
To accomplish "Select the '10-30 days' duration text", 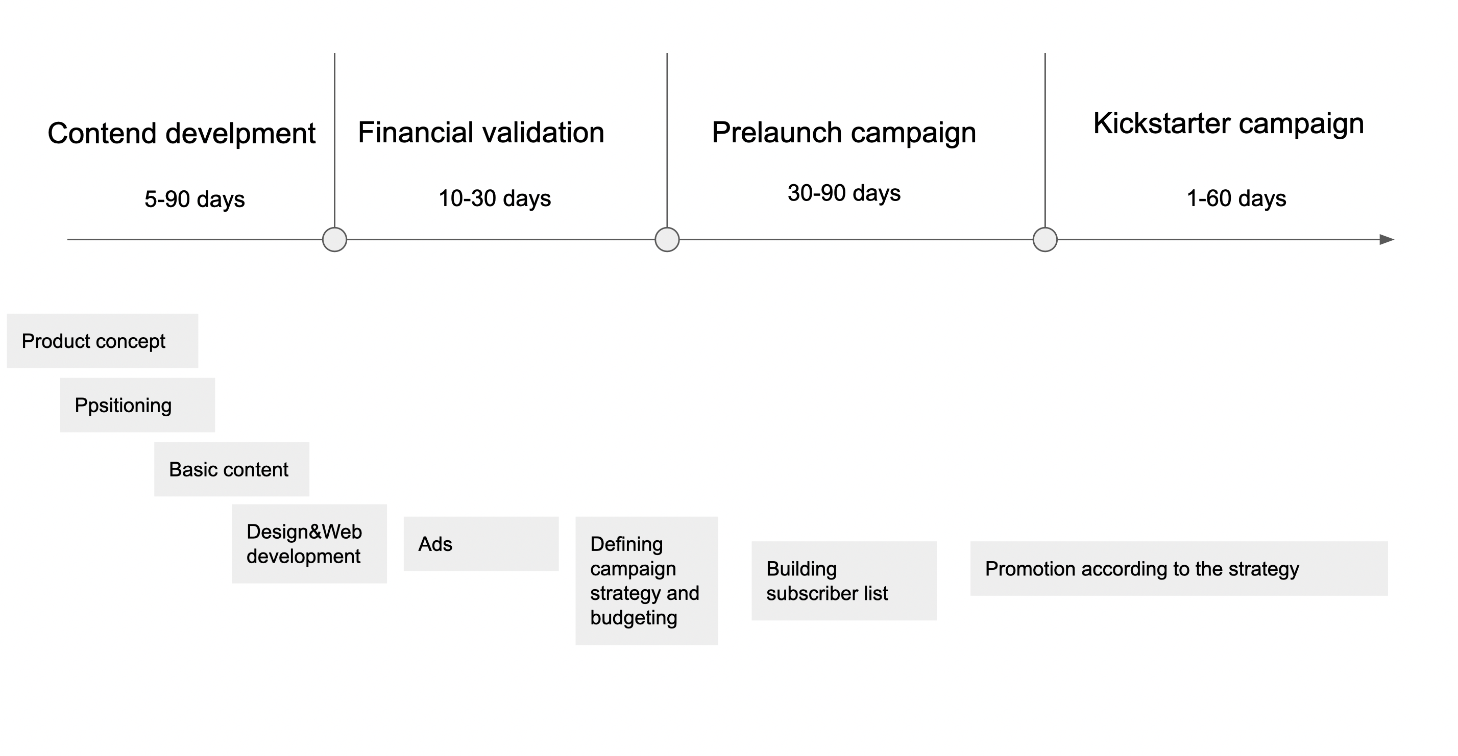I will 494,198.
